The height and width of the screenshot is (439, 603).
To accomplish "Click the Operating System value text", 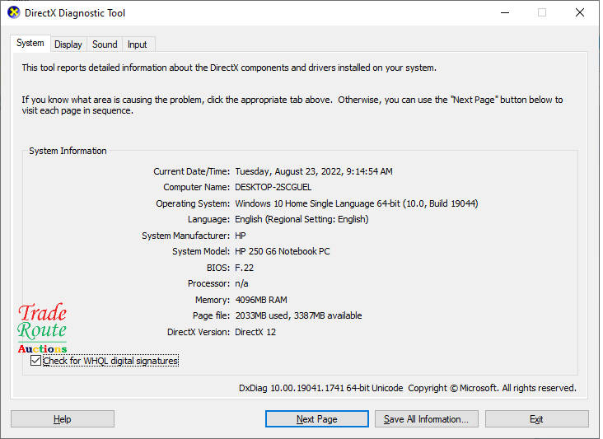I will (x=356, y=203).
